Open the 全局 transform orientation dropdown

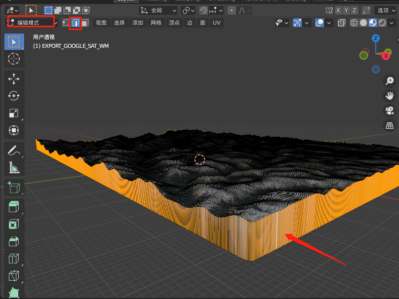click(158, 10)
